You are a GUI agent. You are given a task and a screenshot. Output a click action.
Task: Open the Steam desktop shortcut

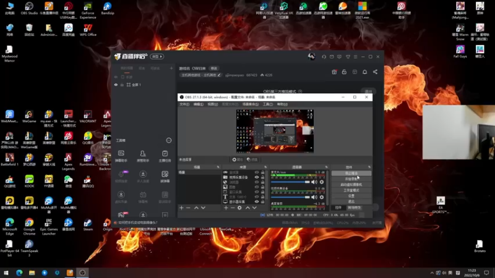pyautogui.click(x=88, y=224)
